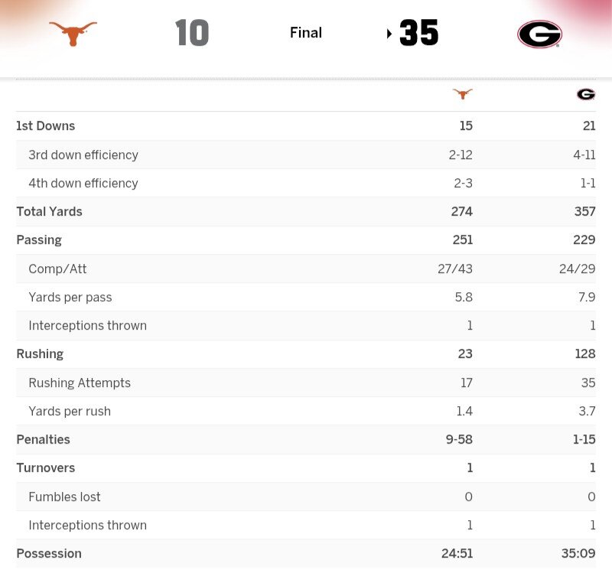Viewport: 612px width, 573px height.
Task: Click the Final game status label
Action: click(306, 33)
